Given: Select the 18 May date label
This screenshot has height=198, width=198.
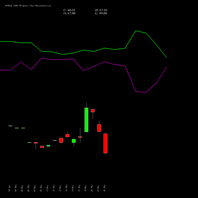Looking at the screenshot, I should coord(79,188).
